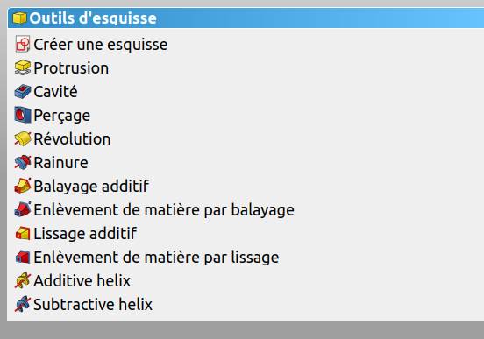484x339 pixels.
Task: Activate the Perçage command label
Action: point(61,116)
